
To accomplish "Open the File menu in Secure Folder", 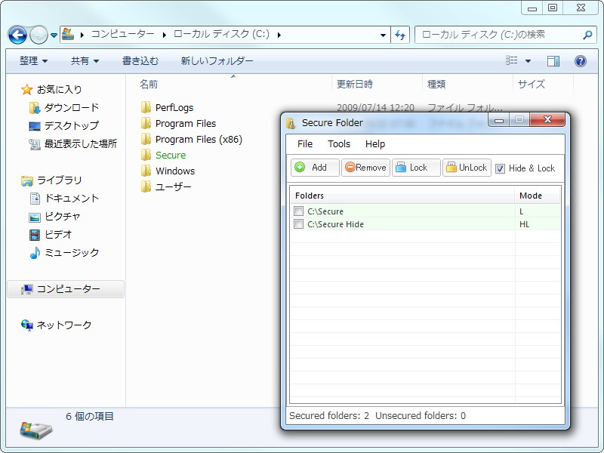I will (305, 144).
